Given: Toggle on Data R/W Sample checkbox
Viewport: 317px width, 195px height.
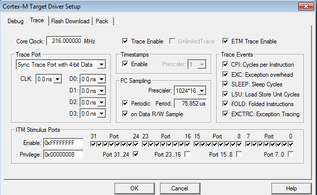Looking at the screenshot, I should (125, 114).
